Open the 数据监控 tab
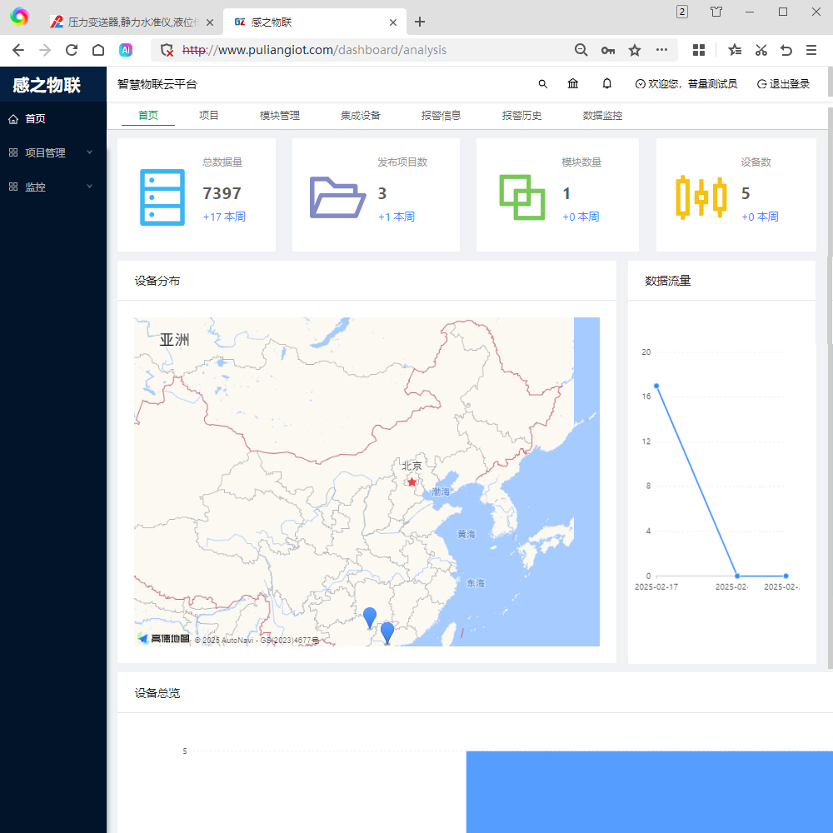This screenshot has width=833, height=833. click(x=602, y=116)
